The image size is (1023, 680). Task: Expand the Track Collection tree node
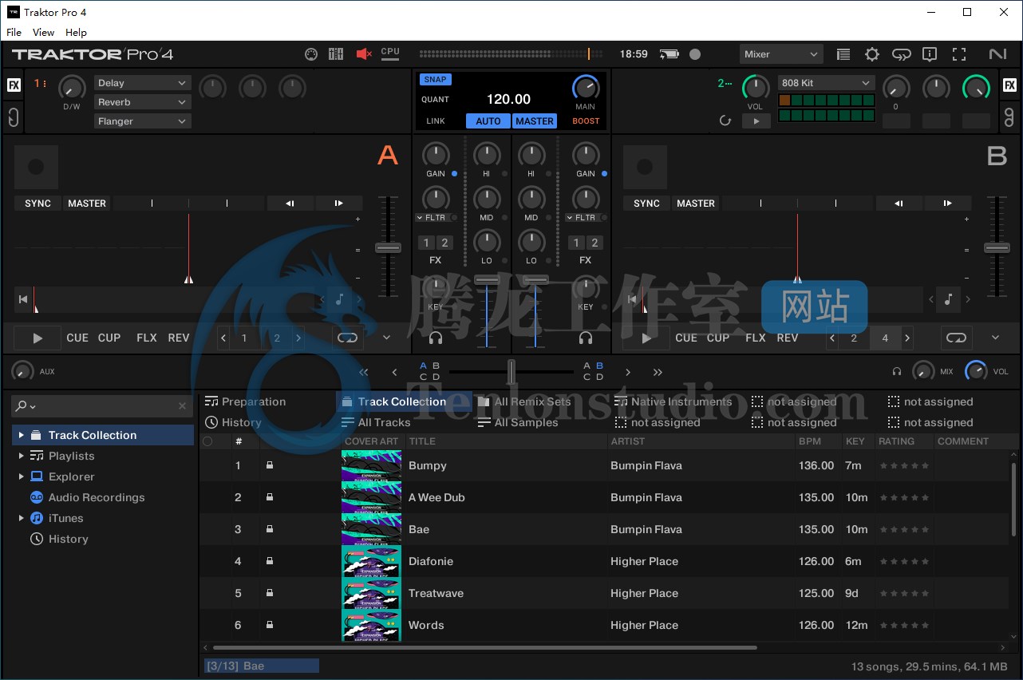click(21, 435)
